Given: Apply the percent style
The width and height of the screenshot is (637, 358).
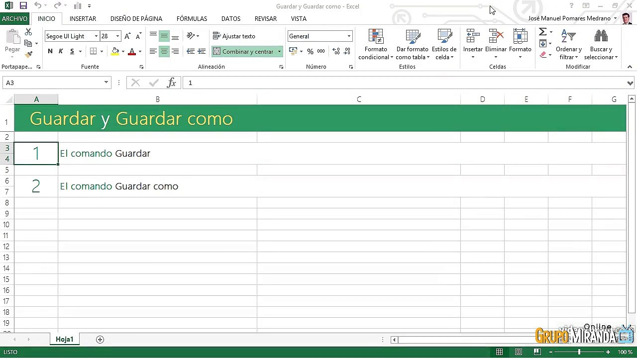Looking at the screenshot, I should (x=310, y=51).
